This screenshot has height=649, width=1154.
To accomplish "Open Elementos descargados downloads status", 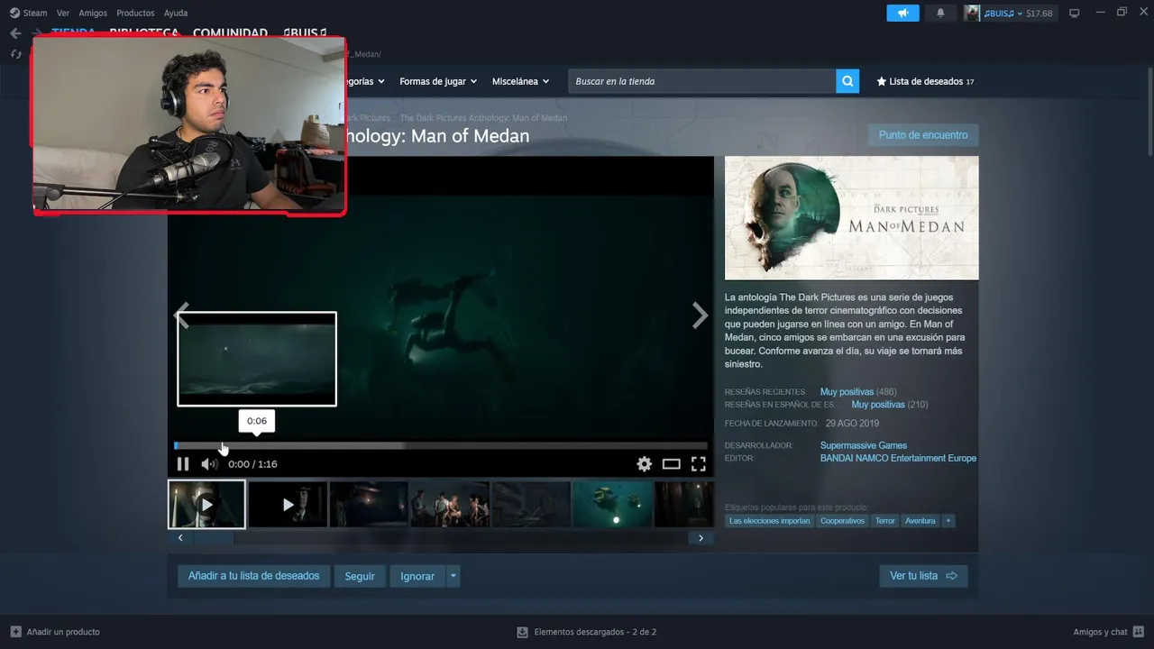I will tap(586, 632).
